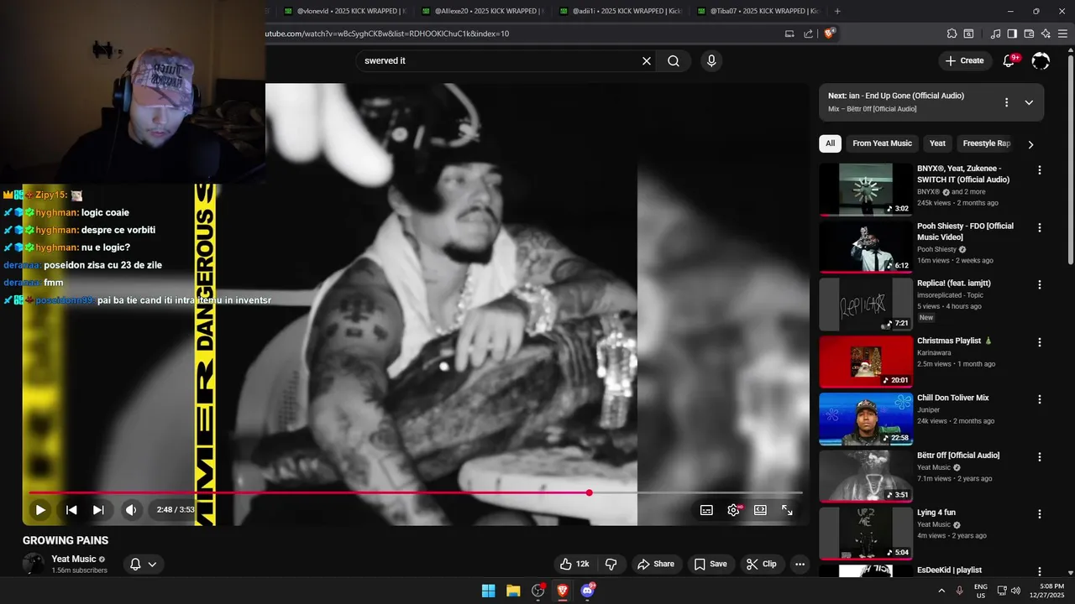Create a Clip of the video
Image resolution: width=1075 pixels, height=604 pixels.
point(762,564)
